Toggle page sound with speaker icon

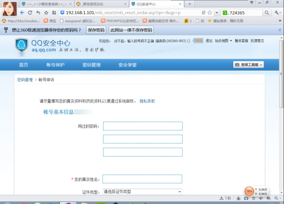[x=261, y=198]
